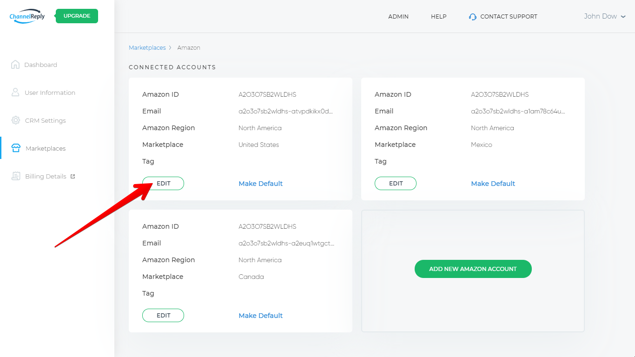Image resolution: width=635 pixels, height=357 pixels.
Task: Edit the Canada marketplace account
Action: coord(163,316)
